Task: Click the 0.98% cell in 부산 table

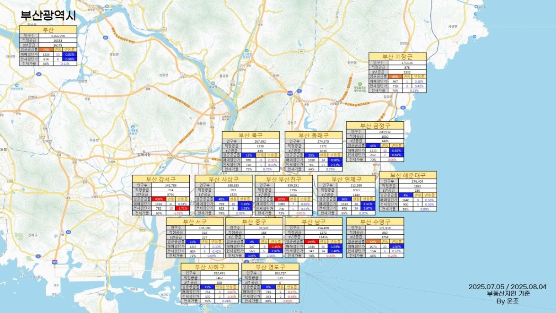Action: 70,59
